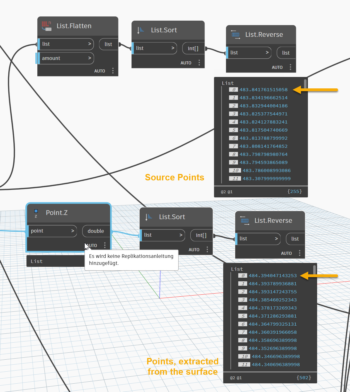The height and width of the screenshot is (392, 350).
Task: Click AUTO lacing on top List.Sort
Action: (186, 63)
